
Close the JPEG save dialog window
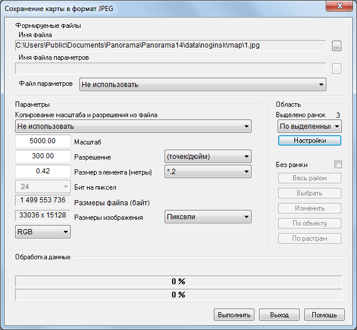[340, 7]
